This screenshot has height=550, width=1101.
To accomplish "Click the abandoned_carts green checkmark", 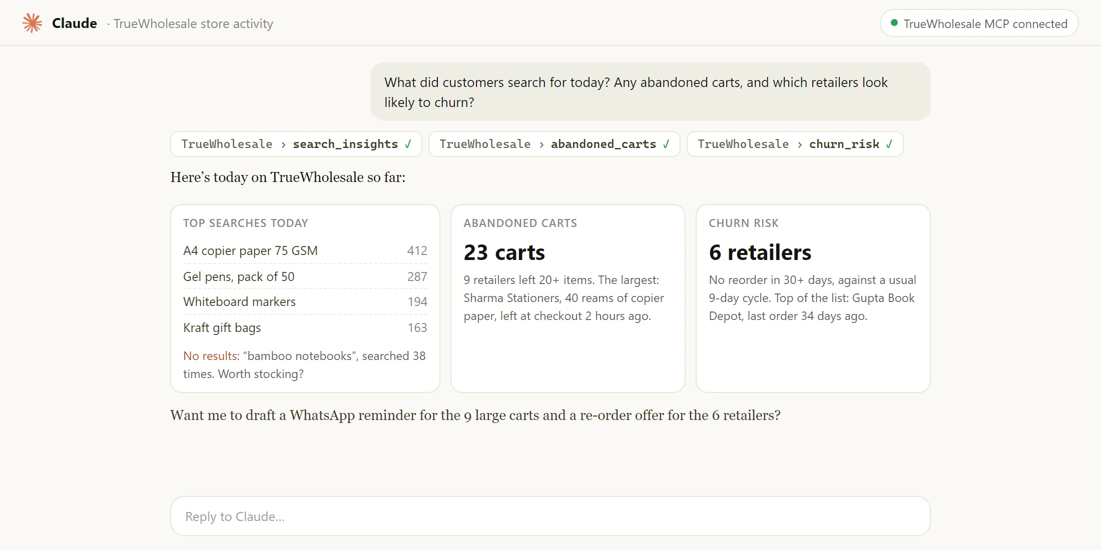I will click(666, 144).
